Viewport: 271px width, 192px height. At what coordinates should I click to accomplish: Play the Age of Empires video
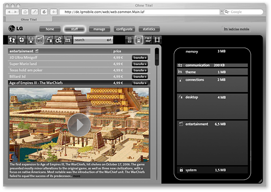point(79,125)
